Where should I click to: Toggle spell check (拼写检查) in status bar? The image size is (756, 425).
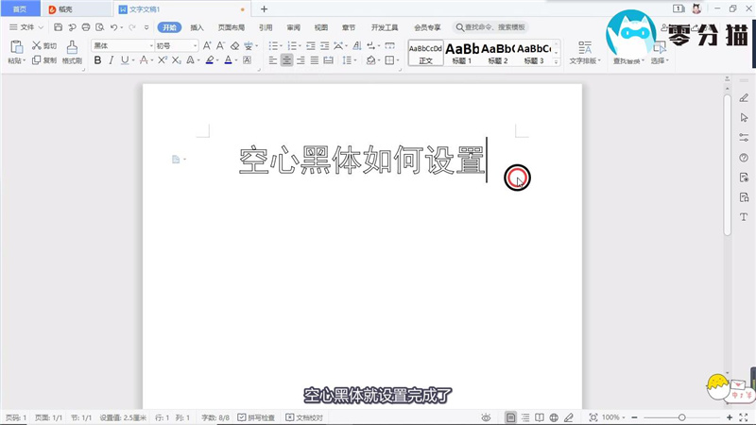256,416
